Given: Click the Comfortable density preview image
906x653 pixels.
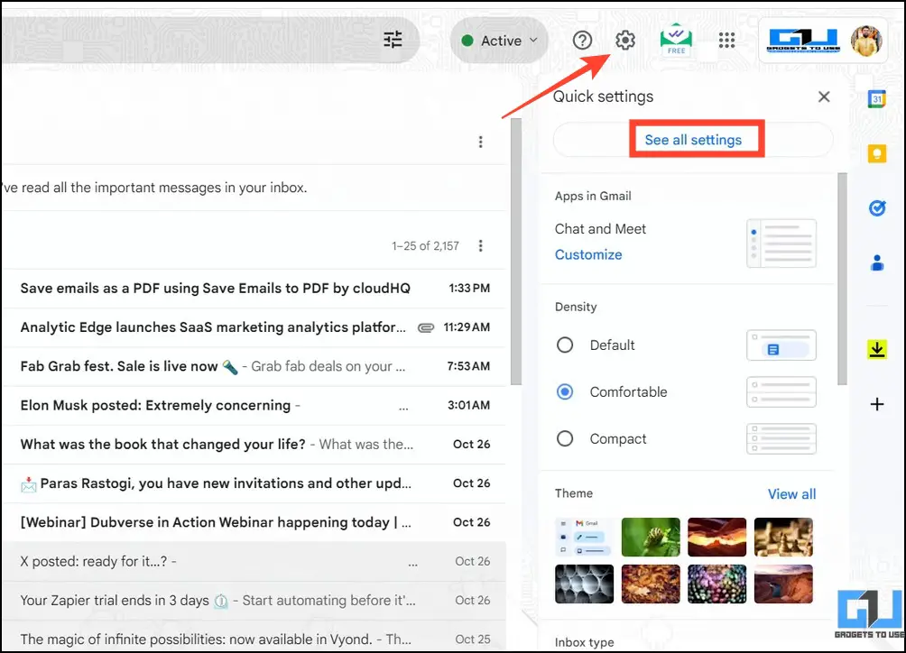Looking at the screenshot, I should [781, 392].
